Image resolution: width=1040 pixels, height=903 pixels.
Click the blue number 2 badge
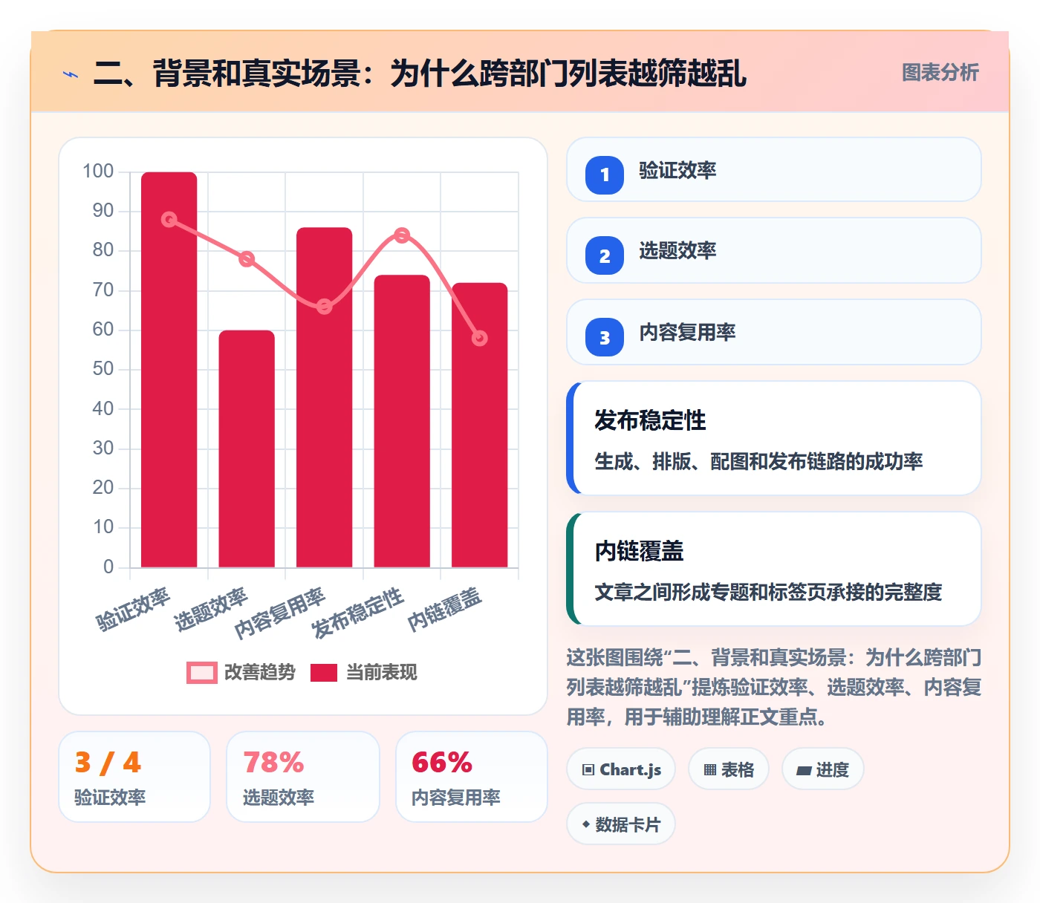605,255
